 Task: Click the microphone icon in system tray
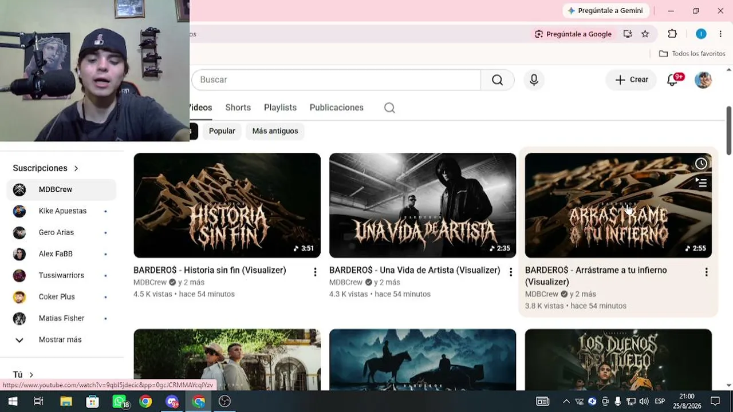tap(618, 402)
